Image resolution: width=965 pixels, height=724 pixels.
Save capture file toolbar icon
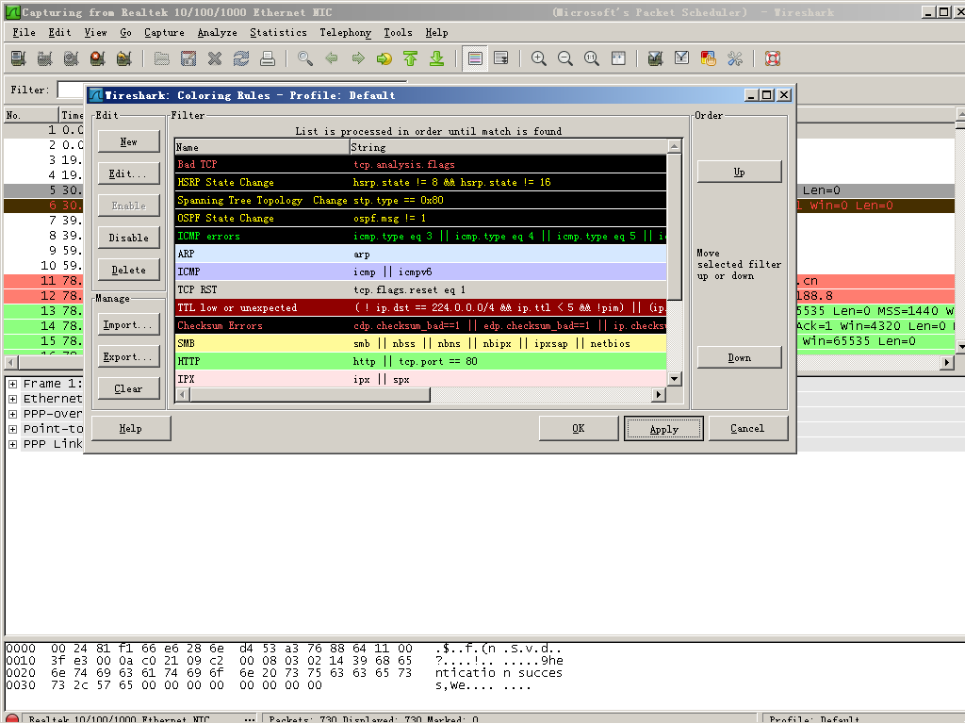point(188,58)
